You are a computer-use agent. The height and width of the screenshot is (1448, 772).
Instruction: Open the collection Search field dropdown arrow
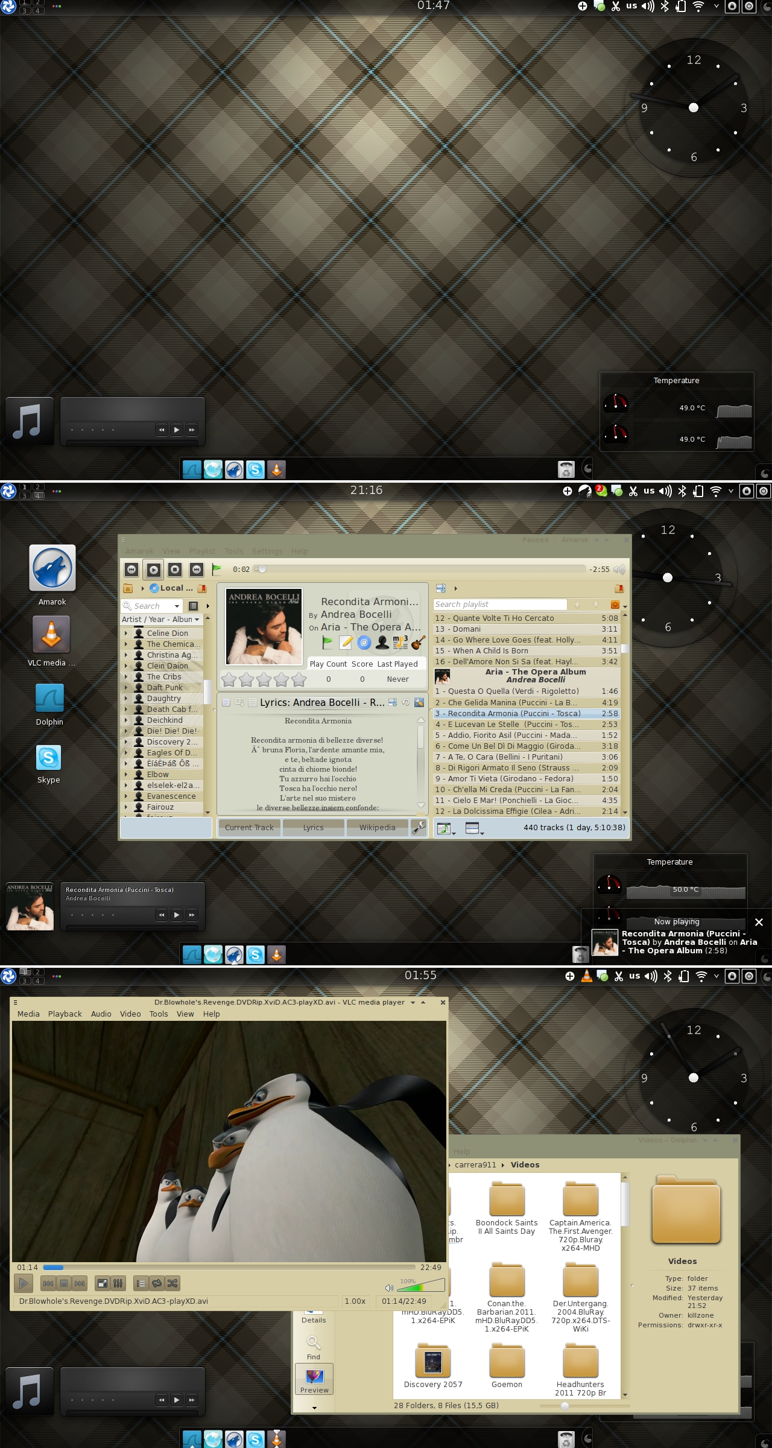[x=177, y=606]
